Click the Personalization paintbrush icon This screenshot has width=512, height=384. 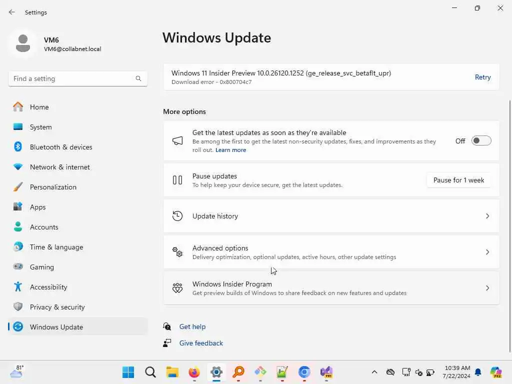point(18,187)
